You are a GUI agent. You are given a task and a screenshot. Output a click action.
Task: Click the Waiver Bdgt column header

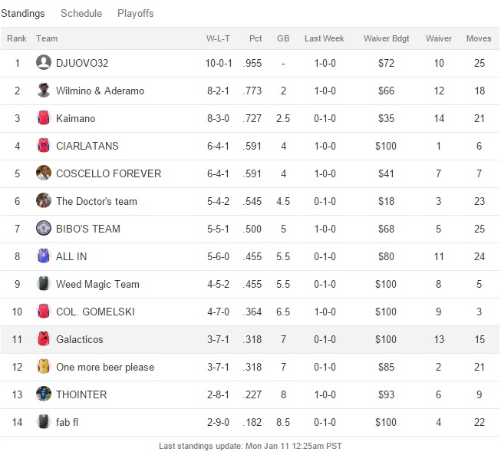[386, 38]
